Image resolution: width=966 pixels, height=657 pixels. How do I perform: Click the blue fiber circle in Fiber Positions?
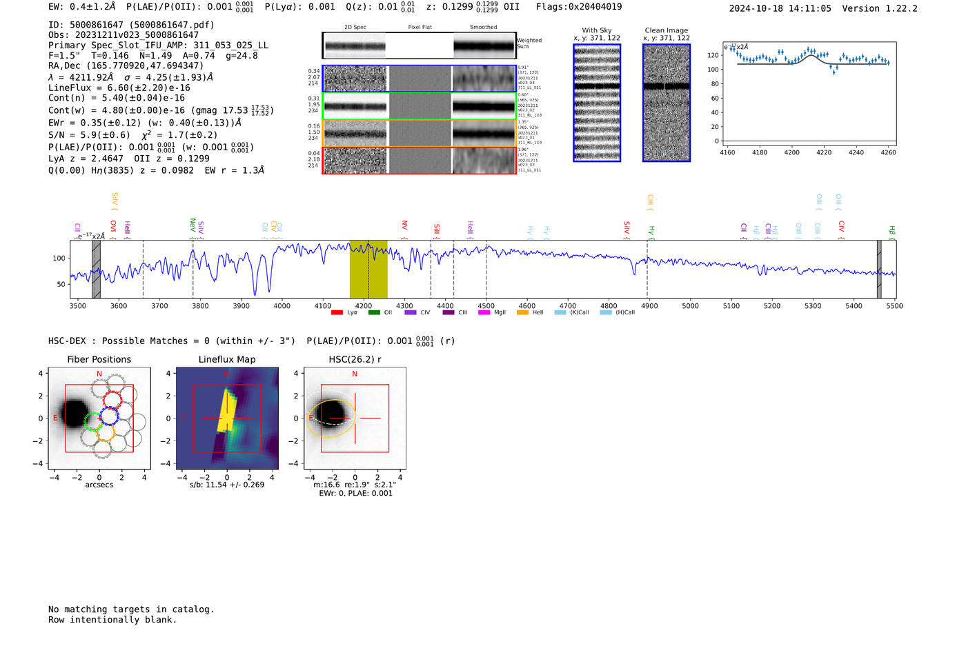pyautogui.click(x=109, y=416)
